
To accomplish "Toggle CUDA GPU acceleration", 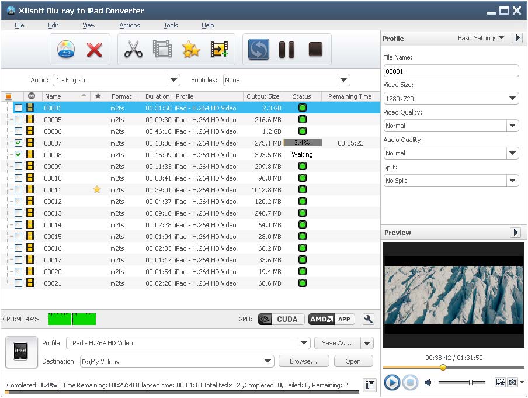I will point(282,319).
